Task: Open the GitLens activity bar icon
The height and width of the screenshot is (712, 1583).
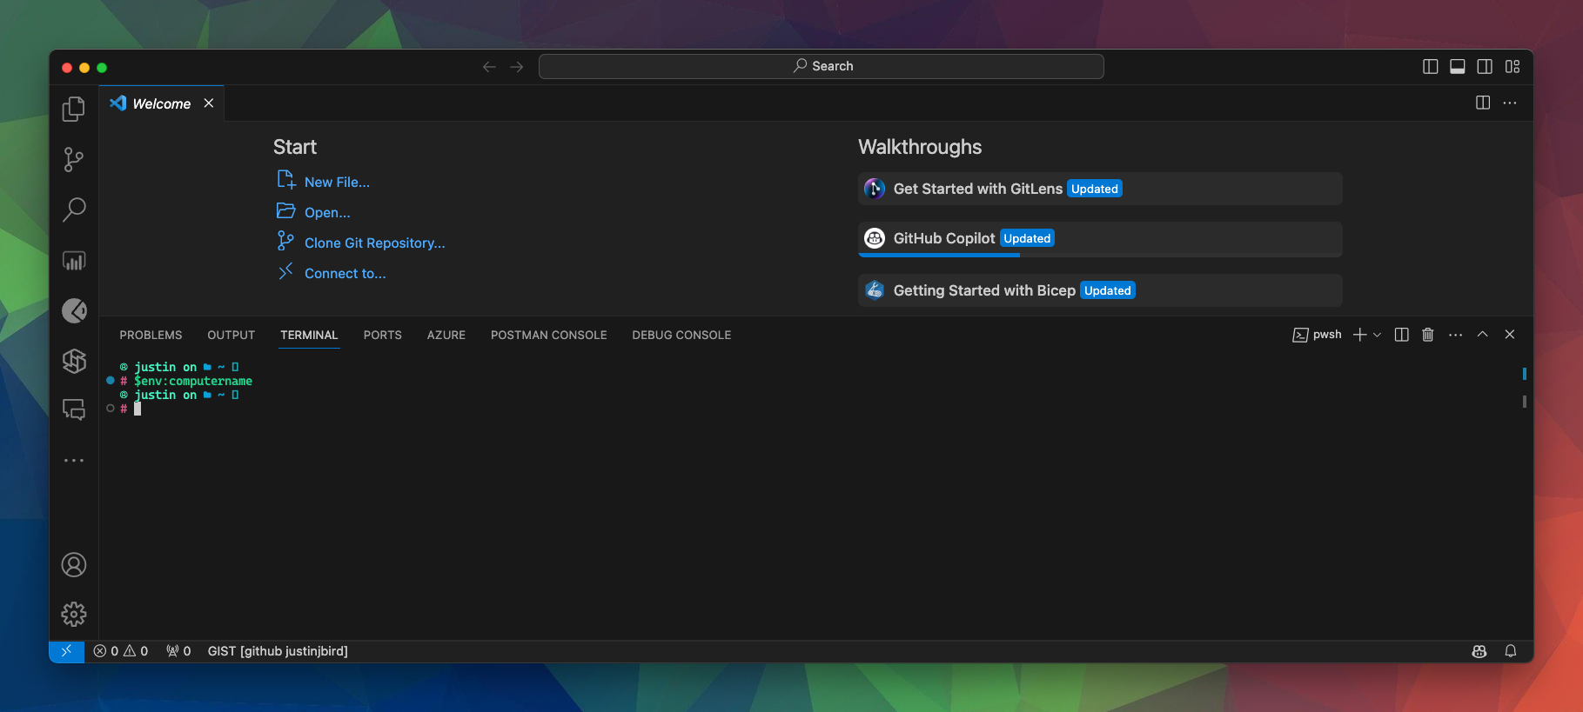Action: click(x=74, y=310)
